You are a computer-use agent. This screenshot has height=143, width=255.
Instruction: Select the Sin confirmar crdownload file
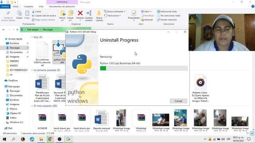click(x=42, y=54)
